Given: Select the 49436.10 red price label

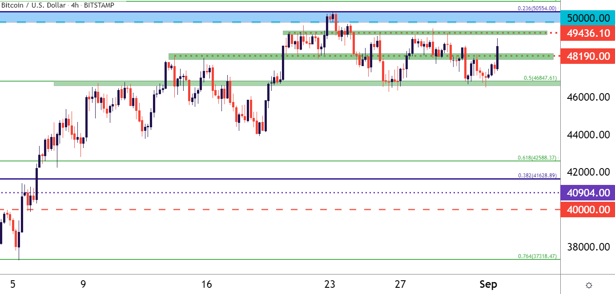Looking at the screenshot, I should click(588, 33).
